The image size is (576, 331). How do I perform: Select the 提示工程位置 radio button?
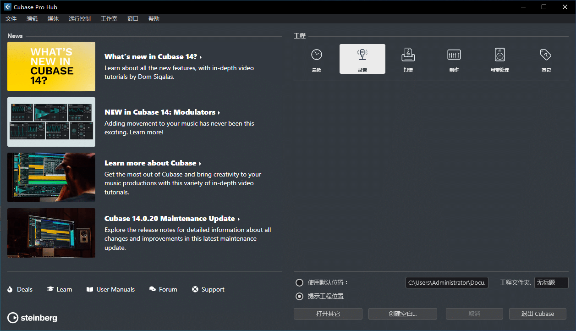click(299, 296)
